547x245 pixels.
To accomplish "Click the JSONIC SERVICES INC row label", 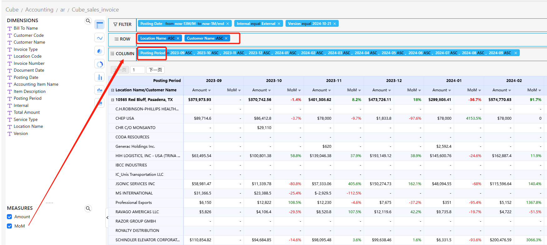I will [x=135, y=184].
